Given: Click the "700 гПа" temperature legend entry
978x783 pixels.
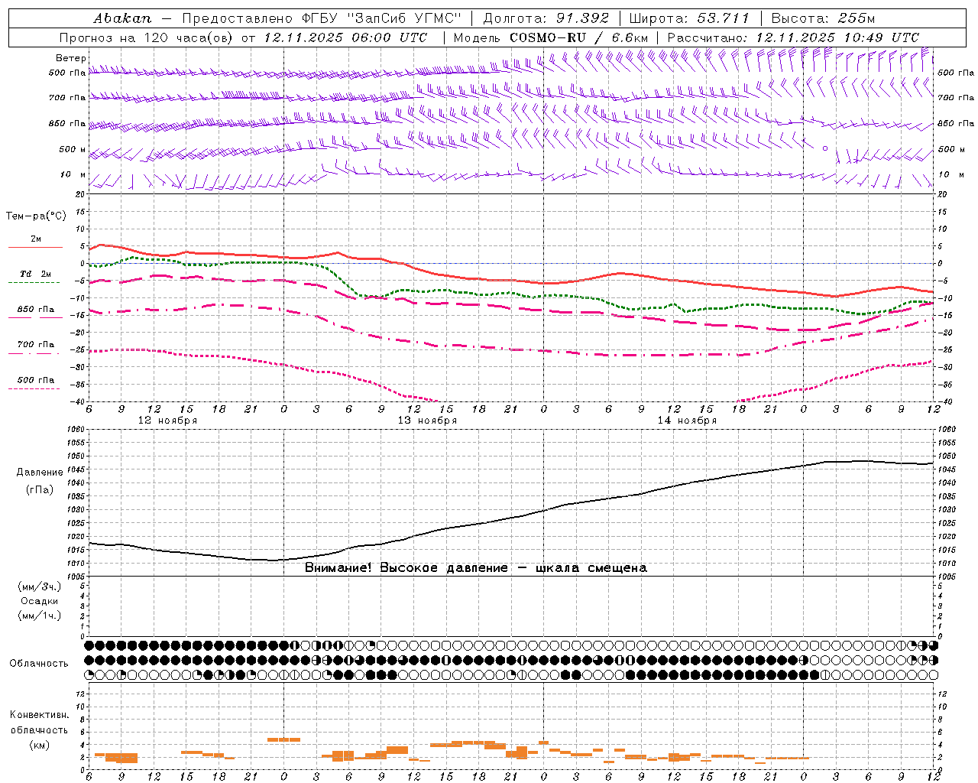Looking at the screenshot, I should pyautogui.click(x=36, y=345).
